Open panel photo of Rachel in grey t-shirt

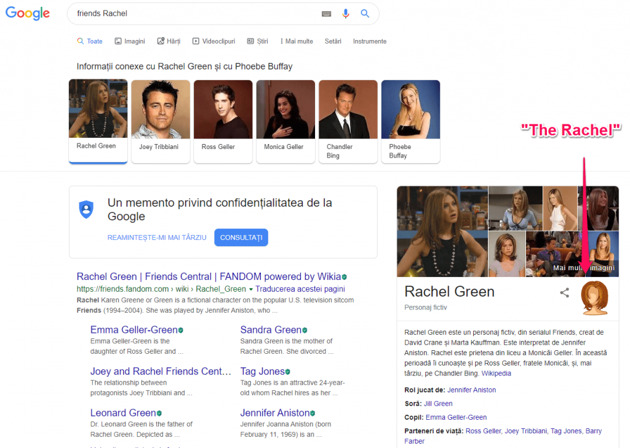click(507, 254)
